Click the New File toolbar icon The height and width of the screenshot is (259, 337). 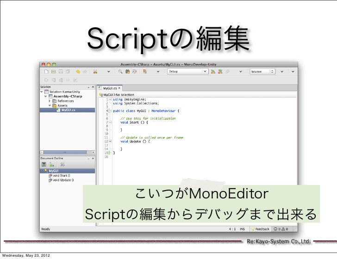[x=46, y=72]
